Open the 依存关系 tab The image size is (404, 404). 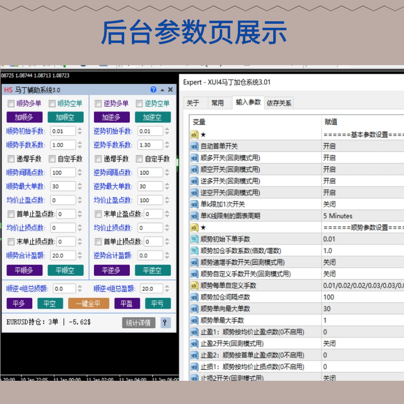[x=279, y=103]
